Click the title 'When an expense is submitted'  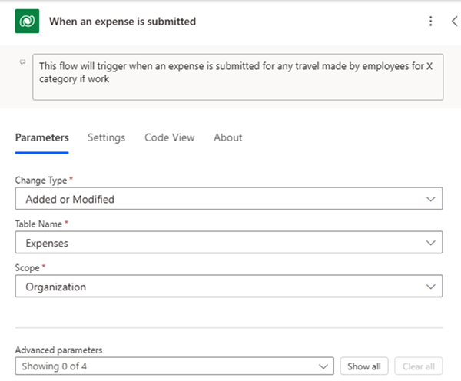pyautogui.click(x=122, y=22)
